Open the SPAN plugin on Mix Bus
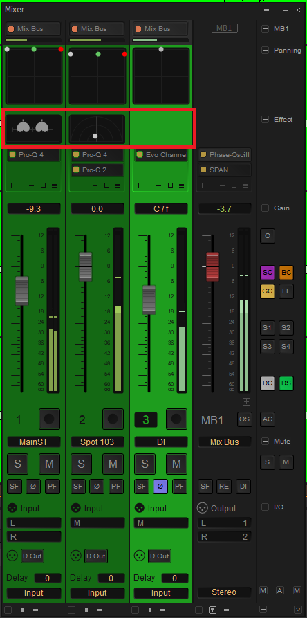 tap(224, 170)
